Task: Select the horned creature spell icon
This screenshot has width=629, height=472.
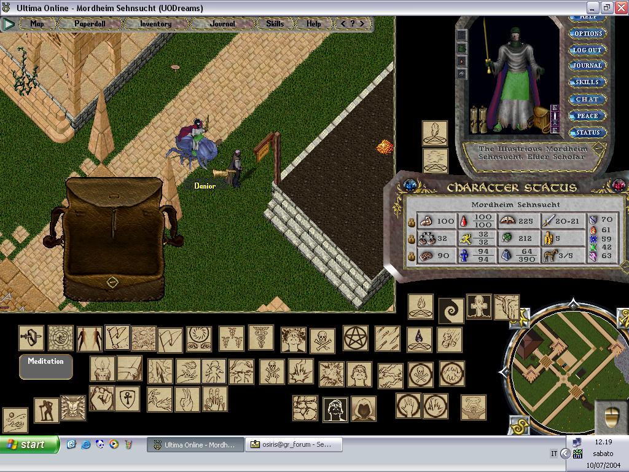Action: point(474,407)
